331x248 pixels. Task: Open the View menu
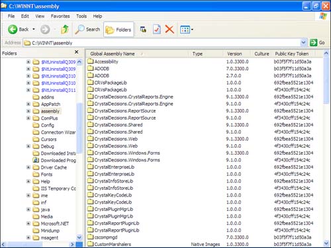tap(40, 16)
